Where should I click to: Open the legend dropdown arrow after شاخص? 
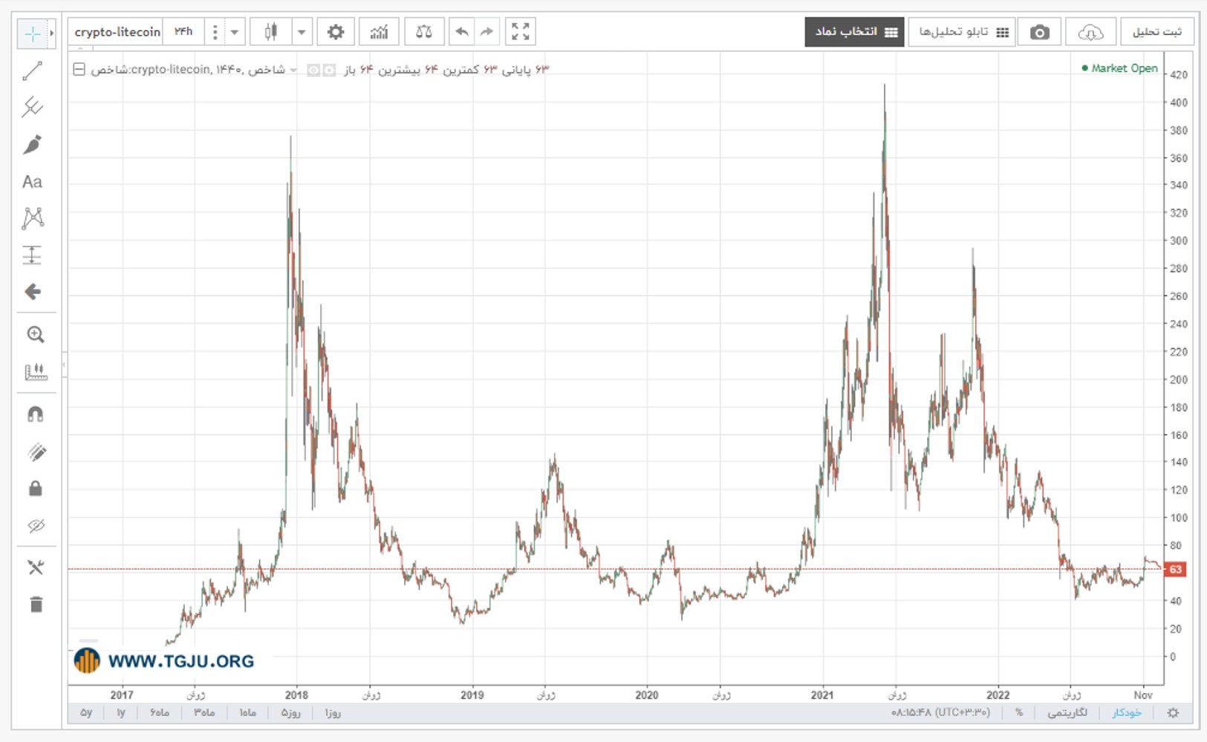[293, 70]
